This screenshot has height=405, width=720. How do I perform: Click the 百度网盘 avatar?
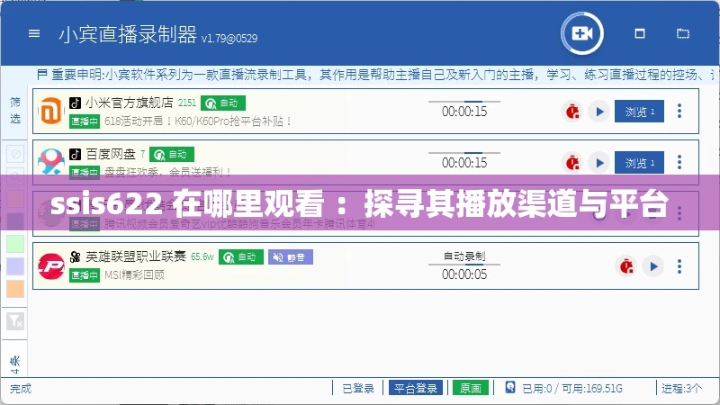coord(51,162)
